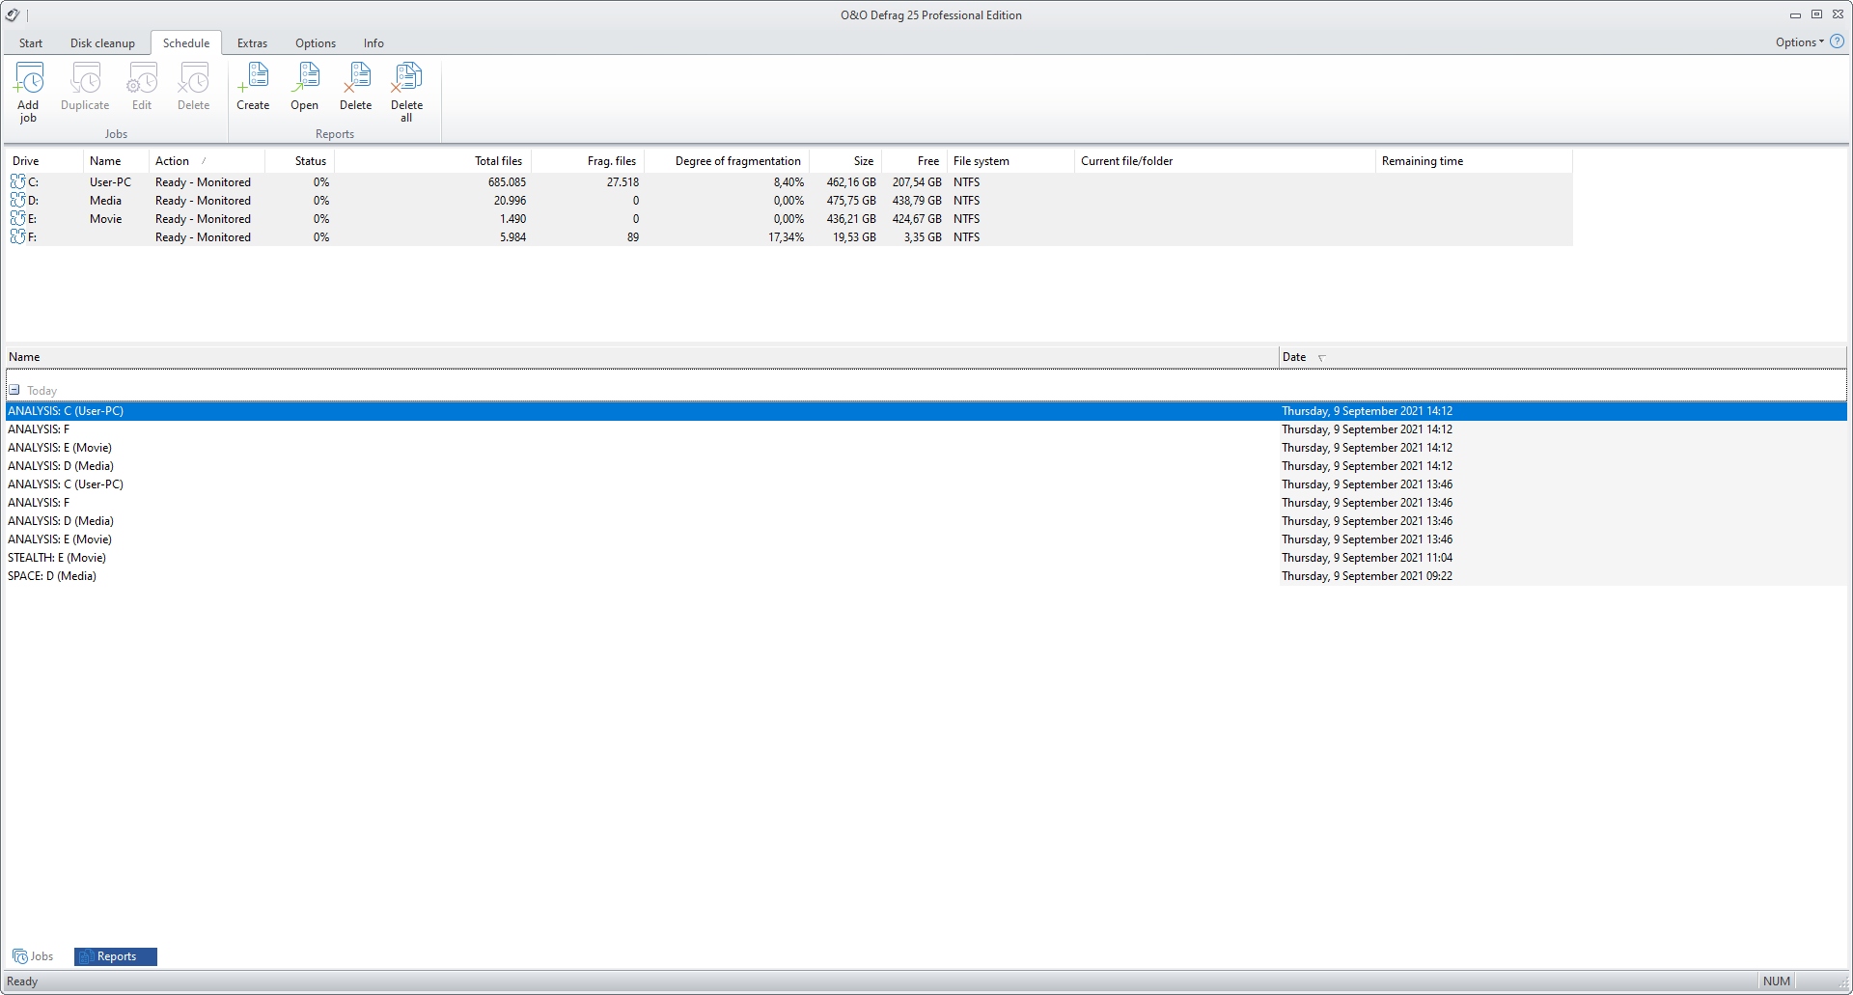Click the Free column header
The height and width of the screenshot is (995, 1853).
914,161
